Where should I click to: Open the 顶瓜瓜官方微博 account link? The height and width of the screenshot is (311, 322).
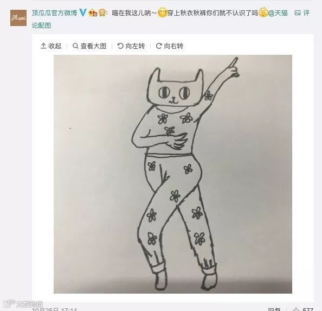(x=54, y=13)
